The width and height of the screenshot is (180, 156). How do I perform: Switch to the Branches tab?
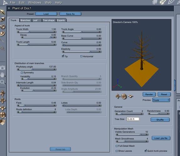(25, 20)
